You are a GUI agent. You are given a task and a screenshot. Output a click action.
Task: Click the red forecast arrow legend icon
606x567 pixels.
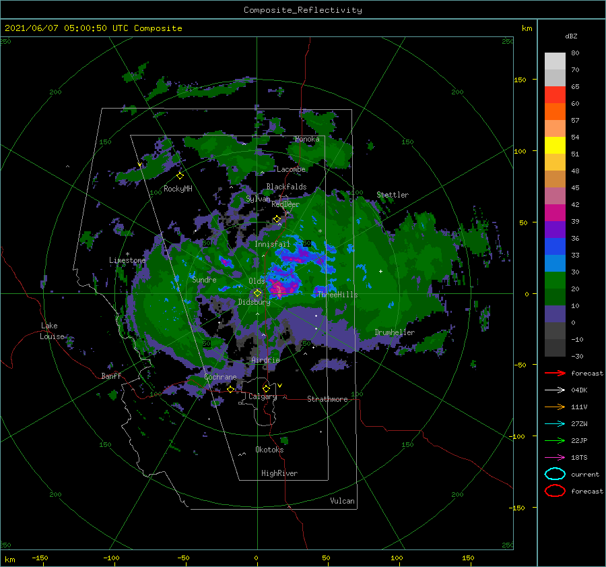(x=555, y=373)
